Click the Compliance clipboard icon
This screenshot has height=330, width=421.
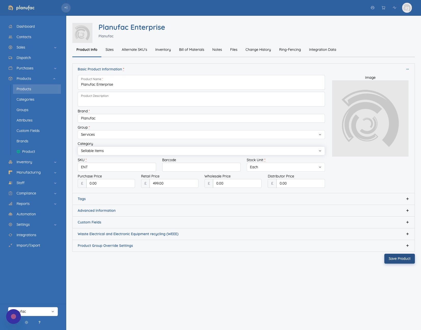(x=10, y=193)
